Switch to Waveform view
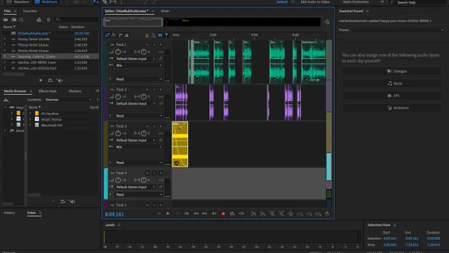This screenshot has height=253, width=449. [x=18, y=2]
